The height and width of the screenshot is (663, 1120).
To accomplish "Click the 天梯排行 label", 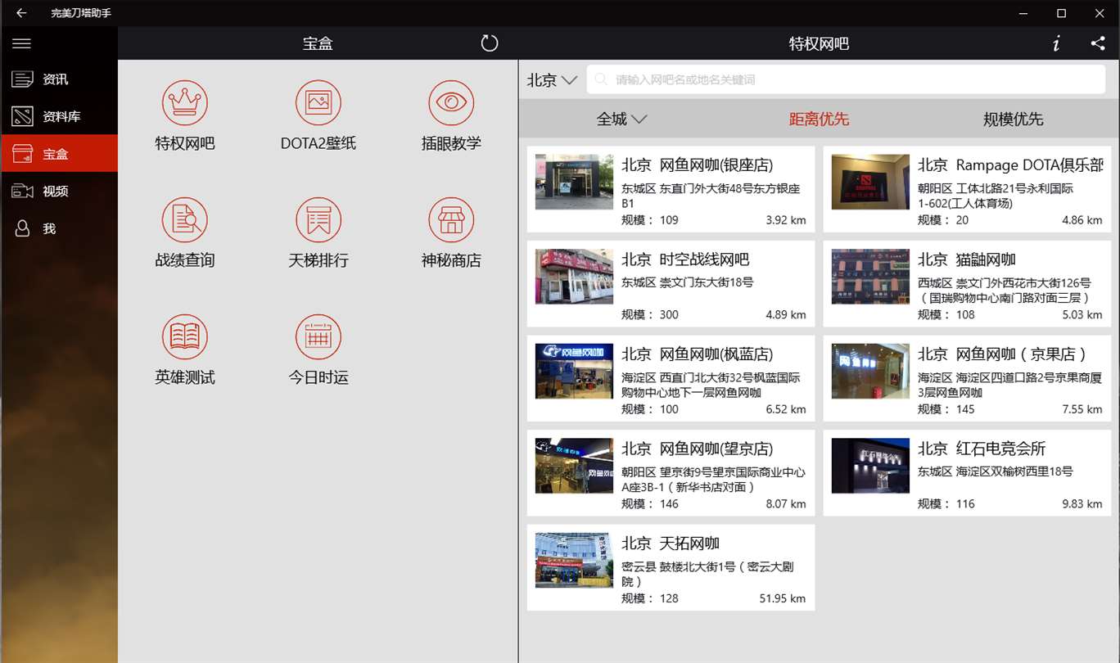I will point(318,260).
